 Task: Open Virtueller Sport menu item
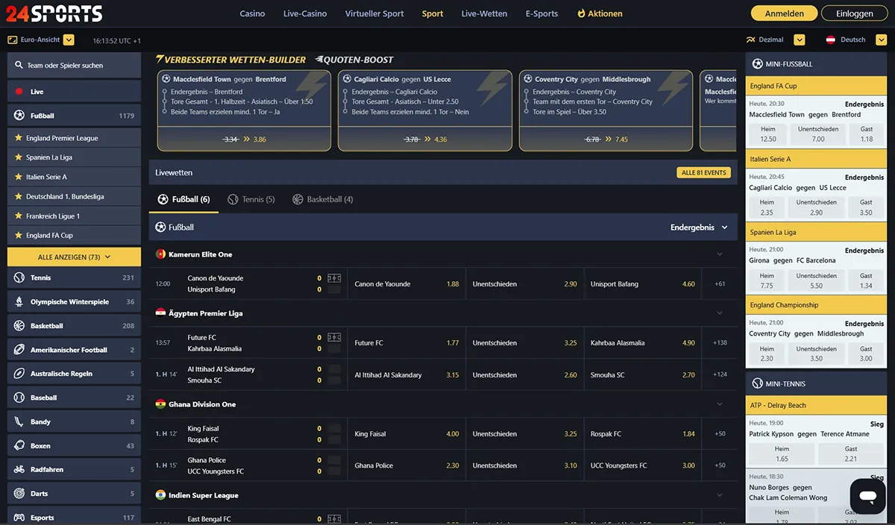(x=374, y=13)
